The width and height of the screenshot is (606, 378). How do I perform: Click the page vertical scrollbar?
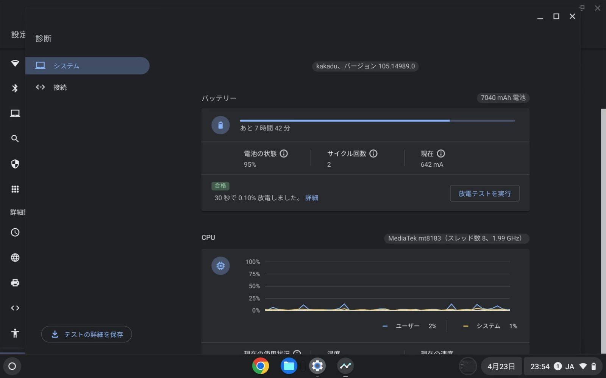(603, 231)
